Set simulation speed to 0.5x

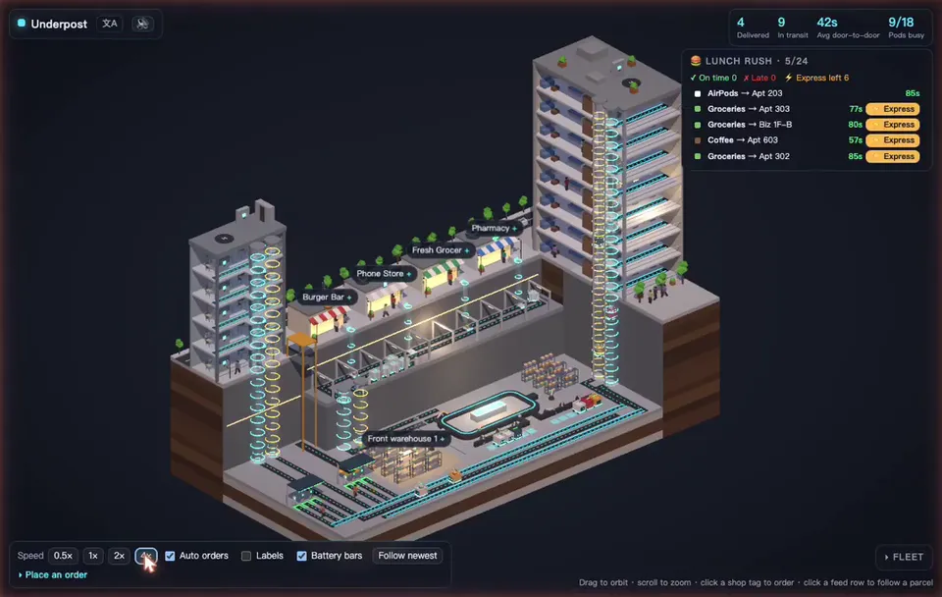[x=63, y=556]
